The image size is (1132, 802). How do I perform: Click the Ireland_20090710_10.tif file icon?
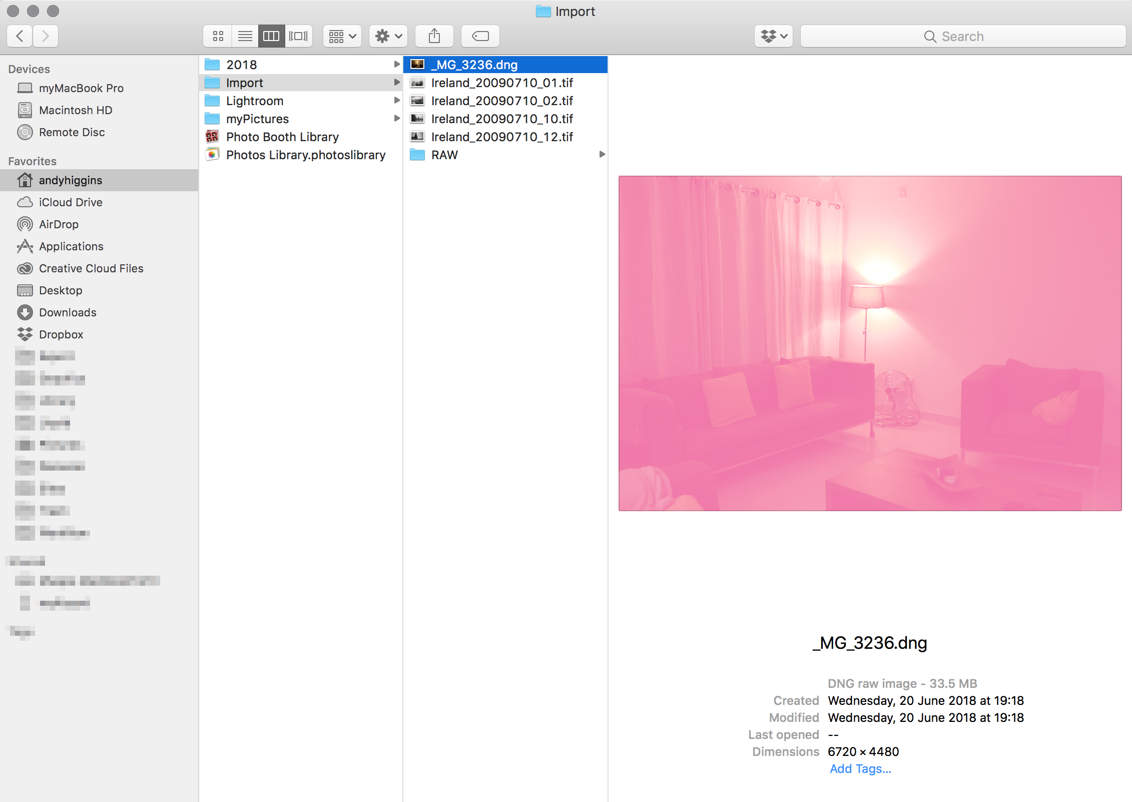tap(417, 118)
